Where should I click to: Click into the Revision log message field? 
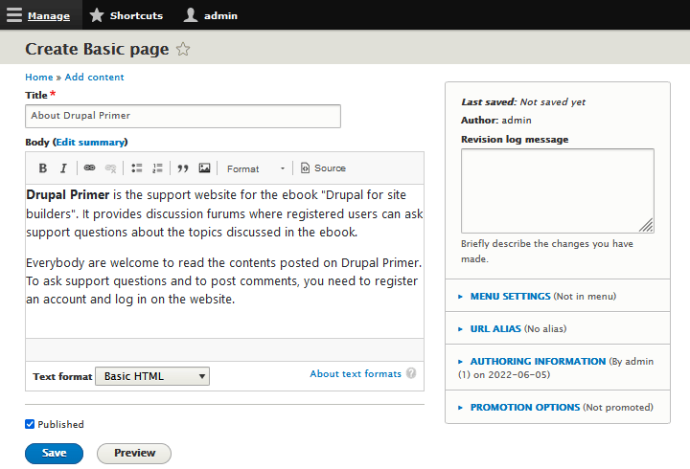[x=557, y=190]
